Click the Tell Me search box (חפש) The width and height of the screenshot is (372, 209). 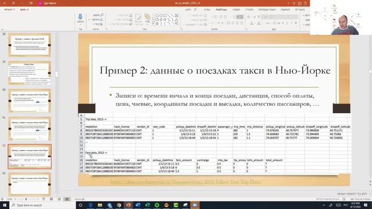[x=191, y=9]
